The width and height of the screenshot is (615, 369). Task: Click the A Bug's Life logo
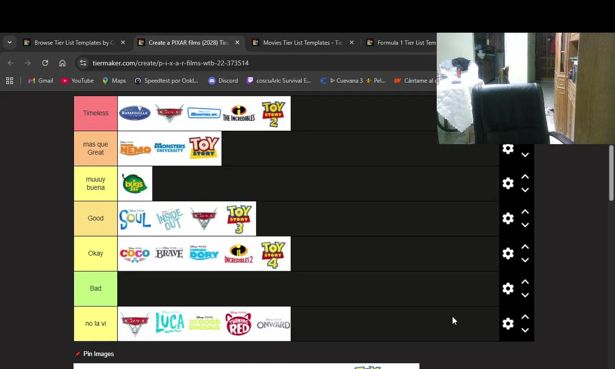(135, 183)
